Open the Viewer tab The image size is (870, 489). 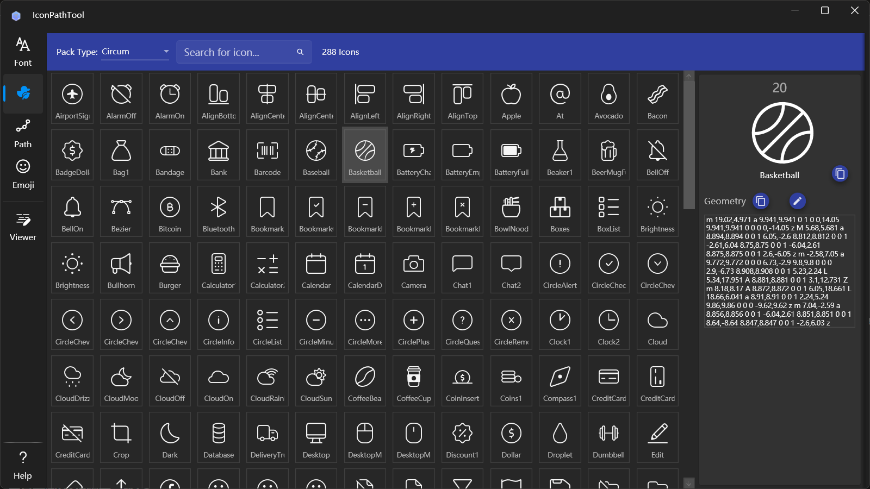(23, 227)
